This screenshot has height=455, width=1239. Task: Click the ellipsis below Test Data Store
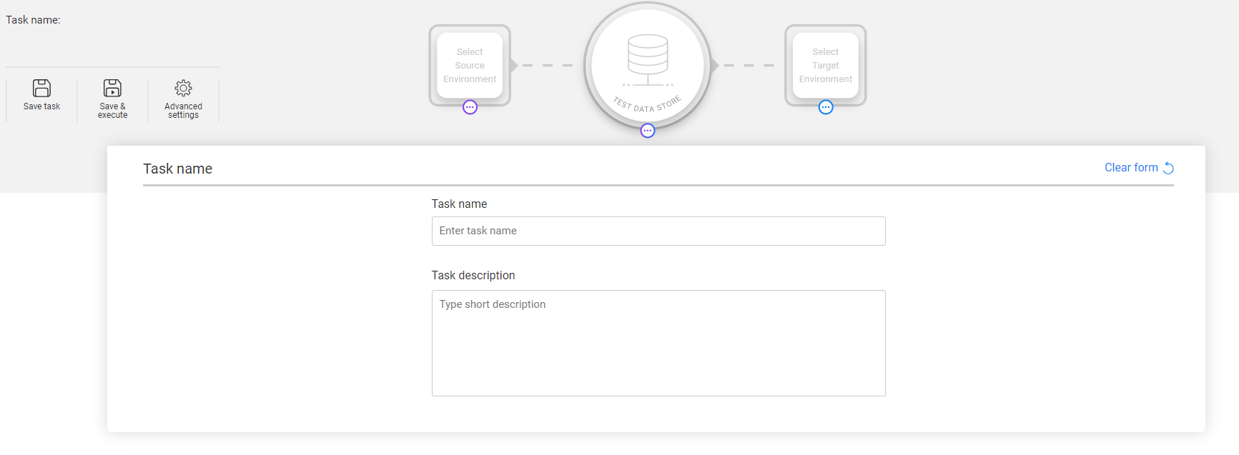[x=648, y=131]
